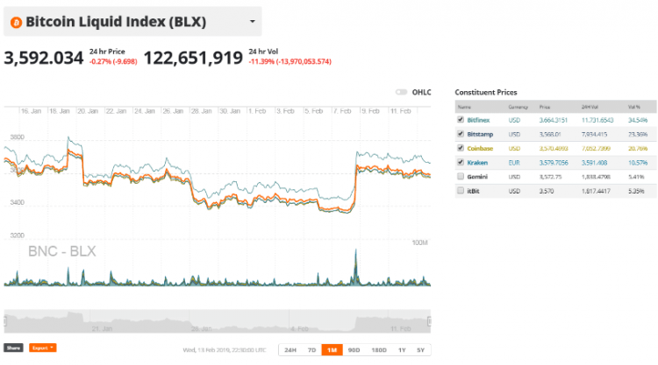
Task: Click the Price column header
Action: 545,107
